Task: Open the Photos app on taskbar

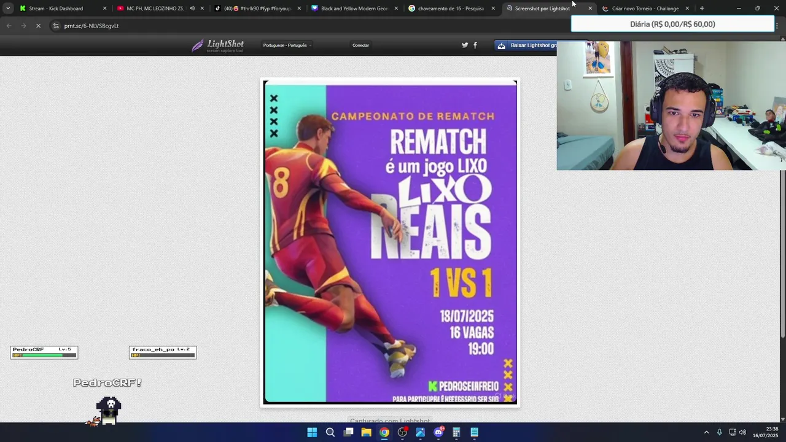Action: [x=420, y=432]
